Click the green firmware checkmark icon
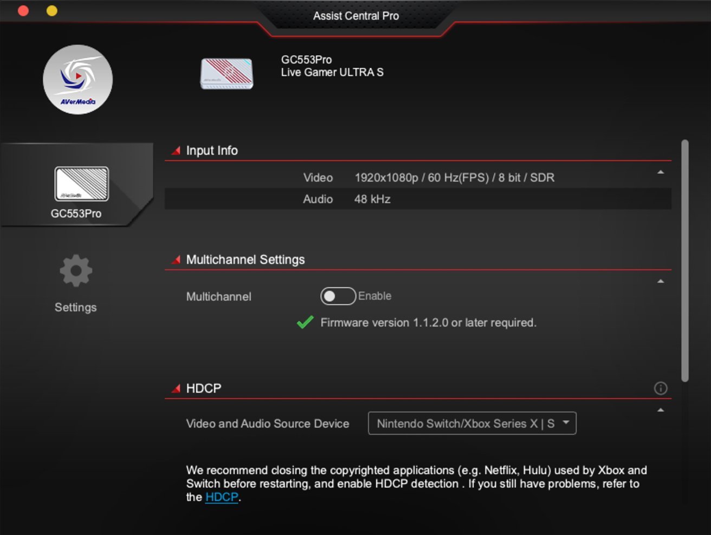Image resolution: width=711 pixels, height=535 pixels. point(305,322)
